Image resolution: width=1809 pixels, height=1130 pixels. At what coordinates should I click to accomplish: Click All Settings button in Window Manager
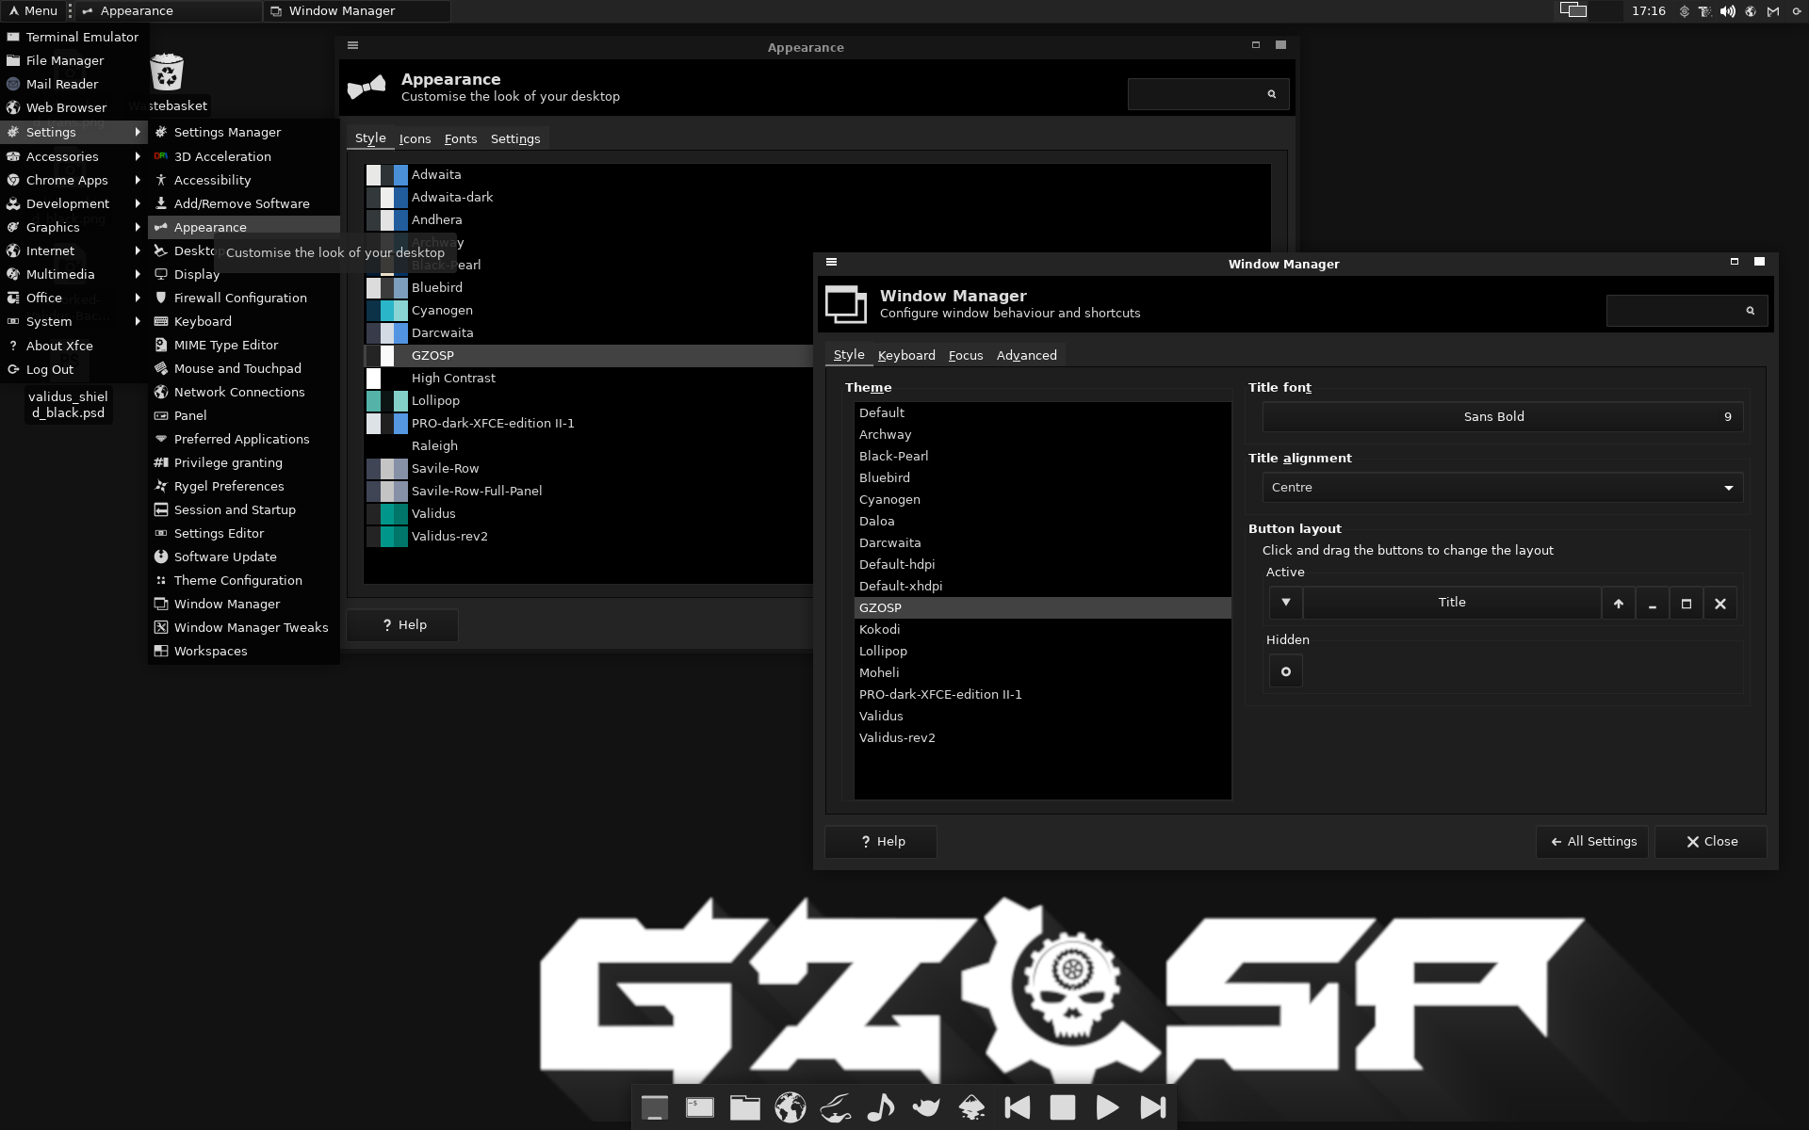(x=1592, y=842)
